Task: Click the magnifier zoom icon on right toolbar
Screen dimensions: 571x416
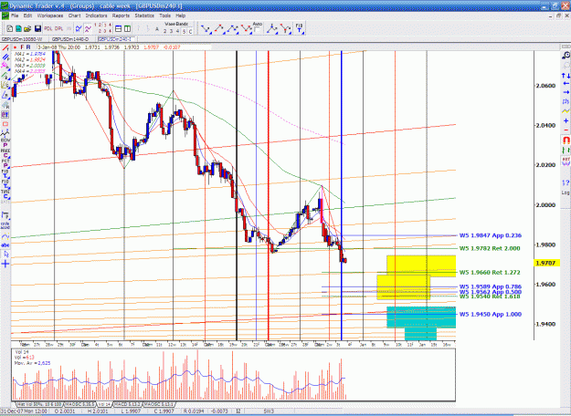Action: coord(566,56)
